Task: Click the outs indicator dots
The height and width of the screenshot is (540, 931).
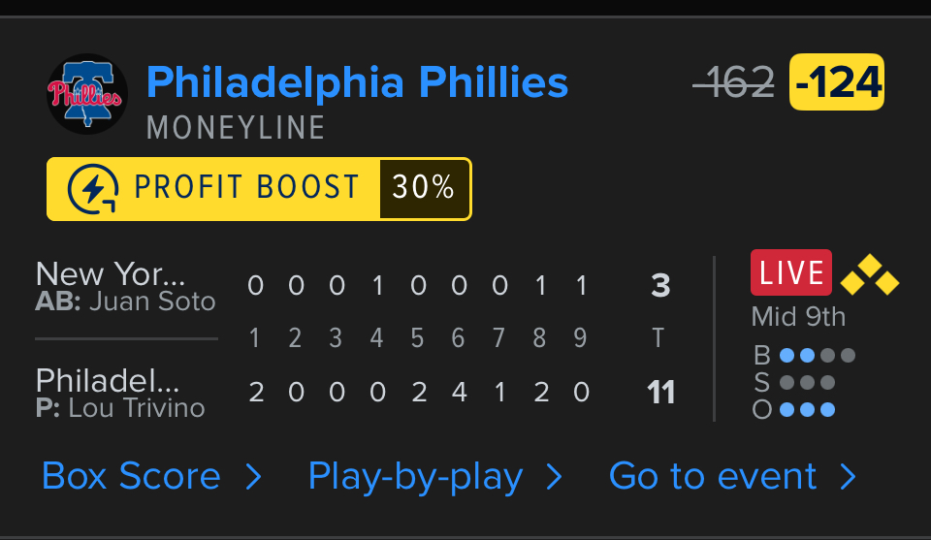Action: click(x=807, y=409)
